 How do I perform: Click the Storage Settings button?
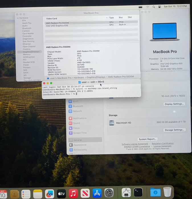[174, 130]
